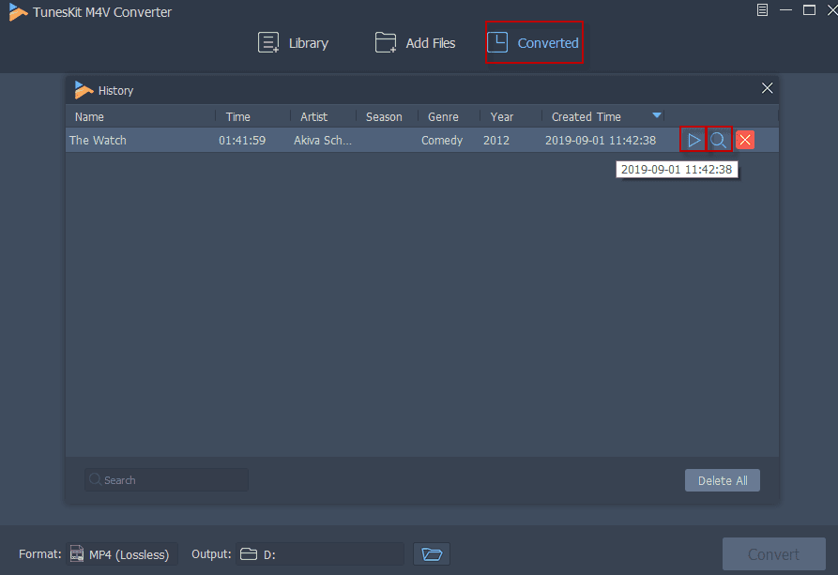
Task: Click the created time cell in The Watch row
Action: (x=601, y=140)
